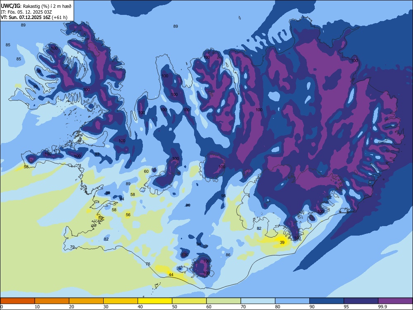Click the legend scale label 10
Viewport: 413px width, 310px height.
coord(37,307)
